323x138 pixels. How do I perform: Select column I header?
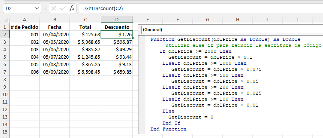point(268,20)
